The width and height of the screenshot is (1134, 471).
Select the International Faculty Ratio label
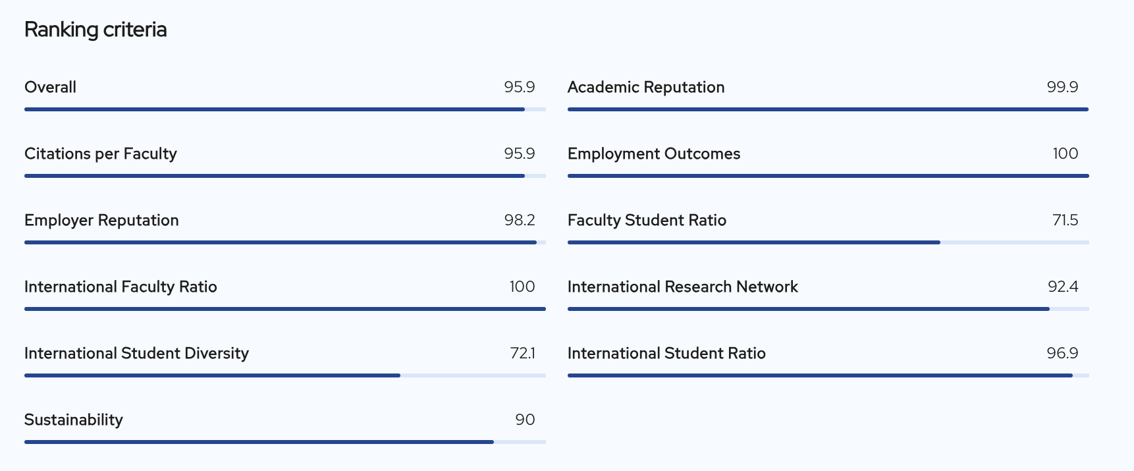tap(121, 287)
